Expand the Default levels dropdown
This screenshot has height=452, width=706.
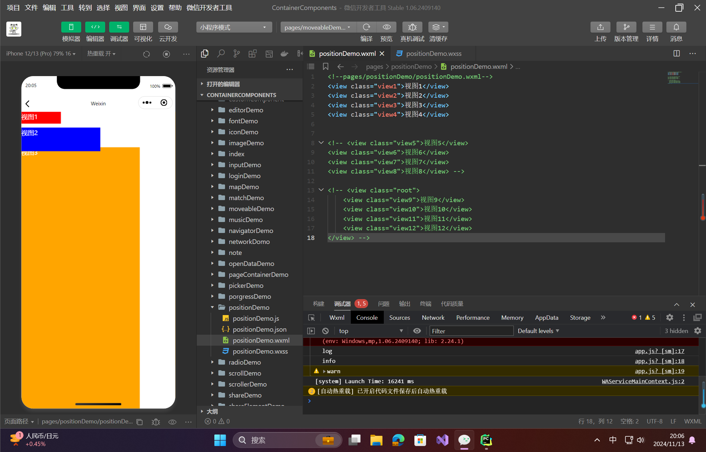(x=538, y=331)
